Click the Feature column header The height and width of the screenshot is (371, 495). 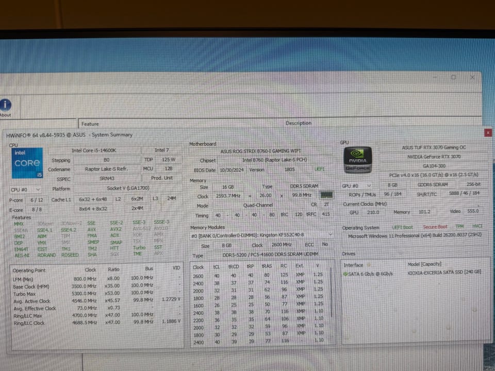tap(90, 124)
